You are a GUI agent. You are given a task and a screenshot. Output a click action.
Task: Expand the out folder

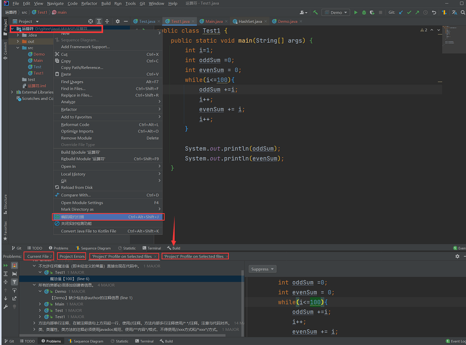pyautogui.click(x=18, y=41)
